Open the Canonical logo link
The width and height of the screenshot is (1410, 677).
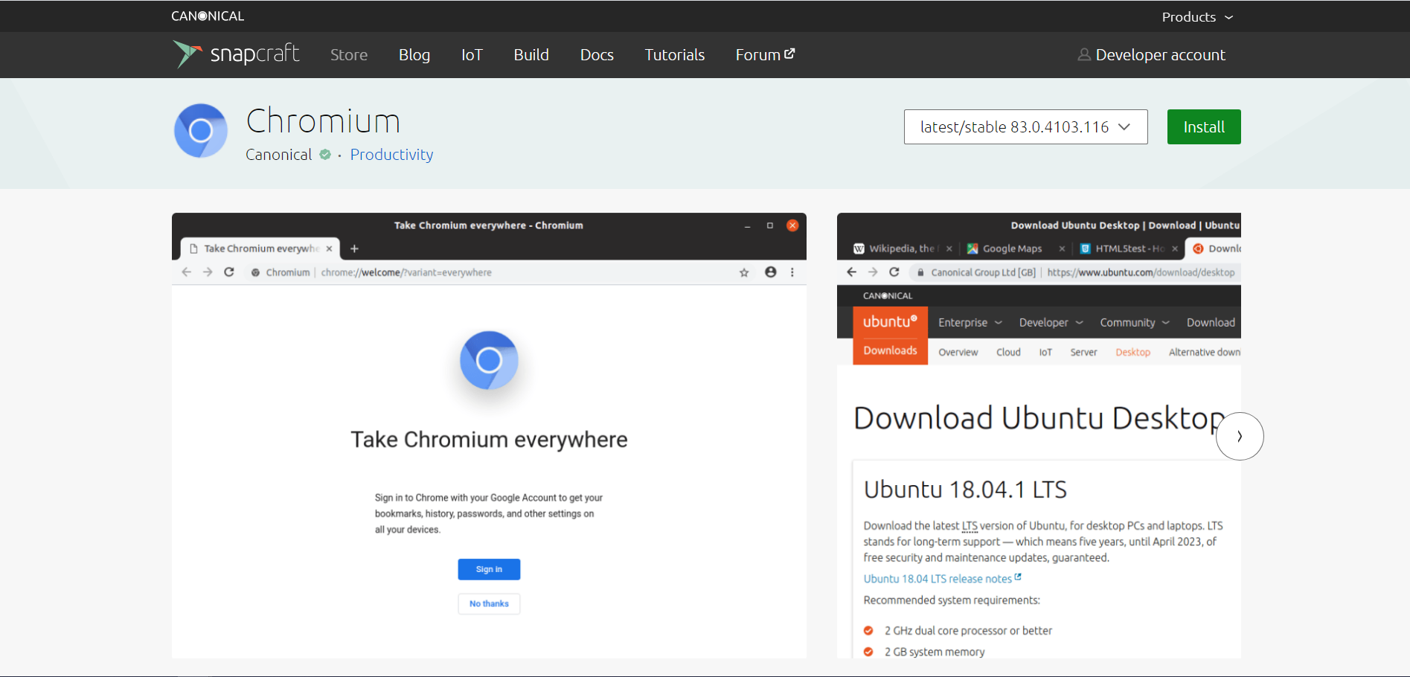(x=208, y=16)
